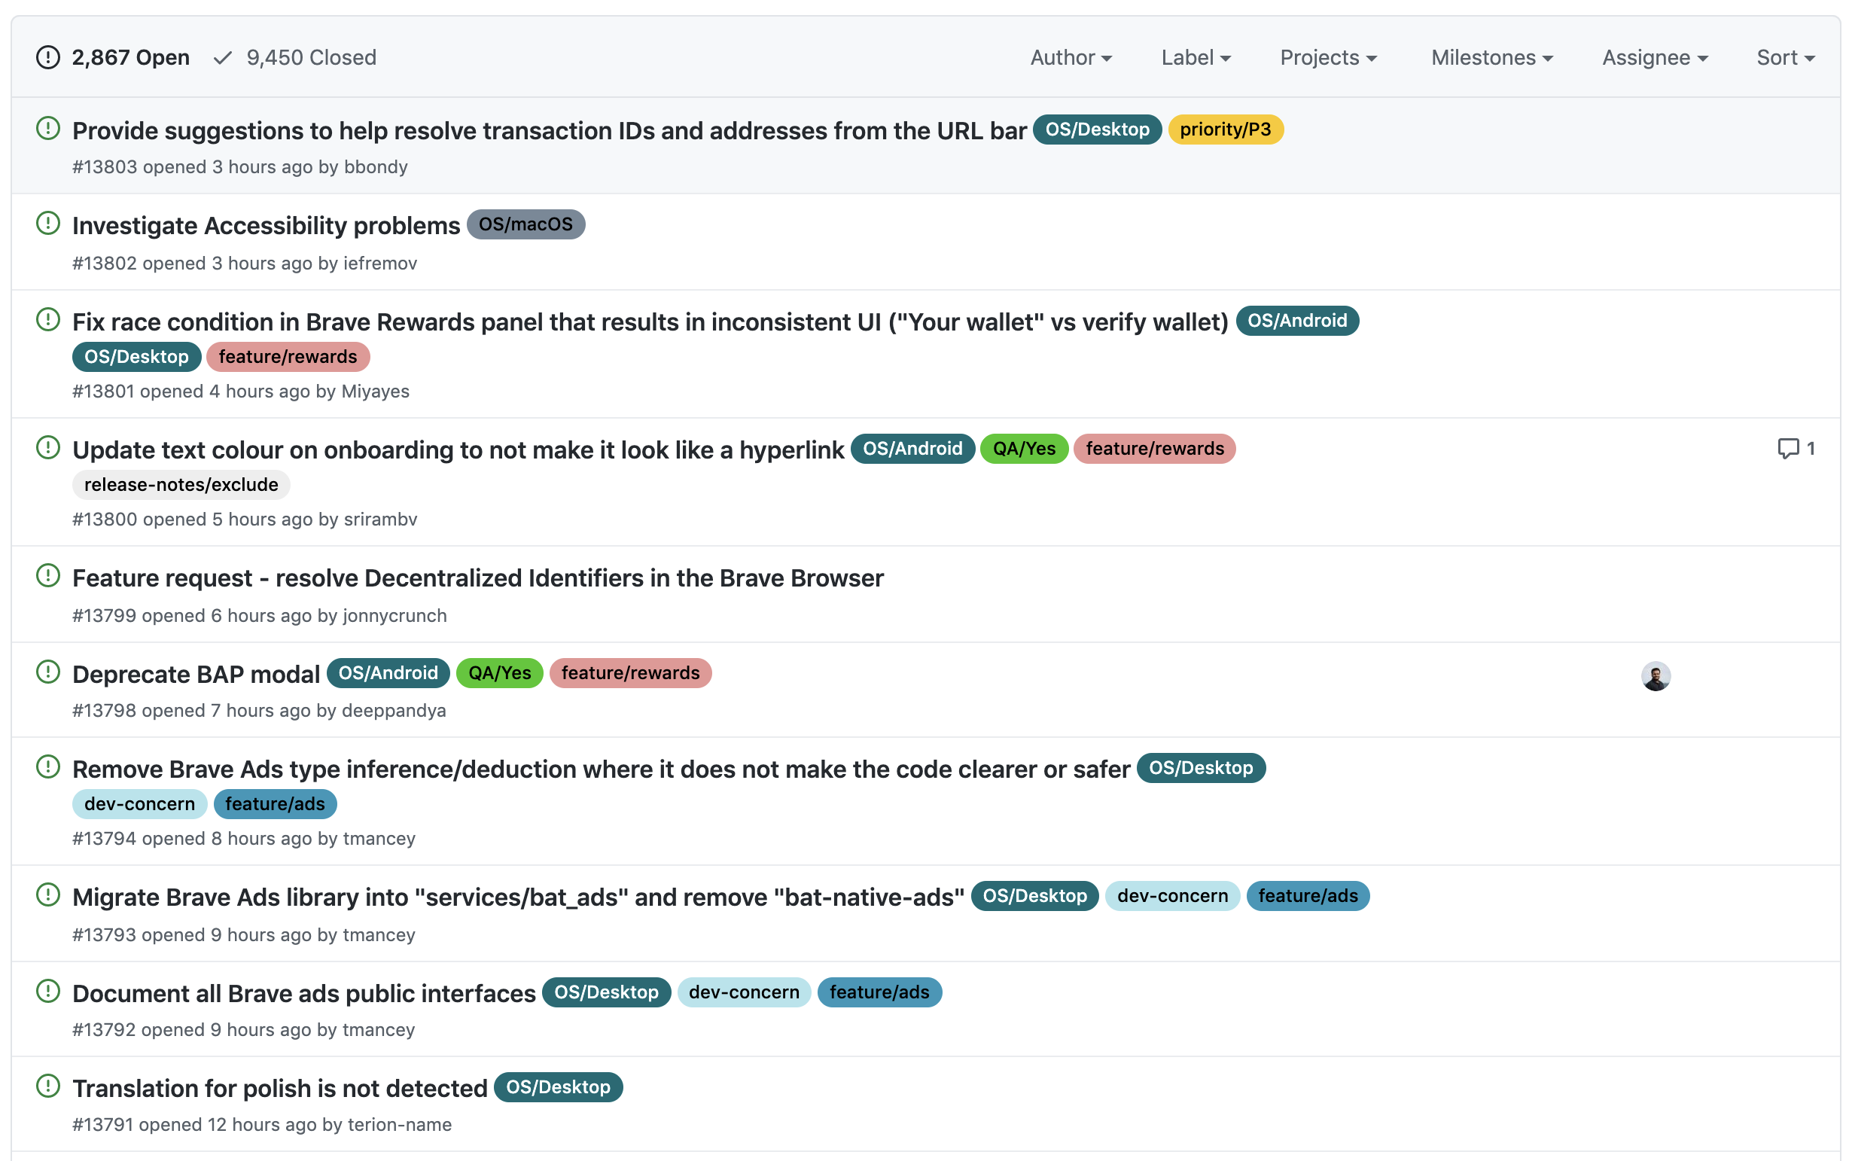This screenshot has height=1161, width=1849.
Task: Click open-issue icon beside Translation for polish issue
Action: tap(47, 1086)
